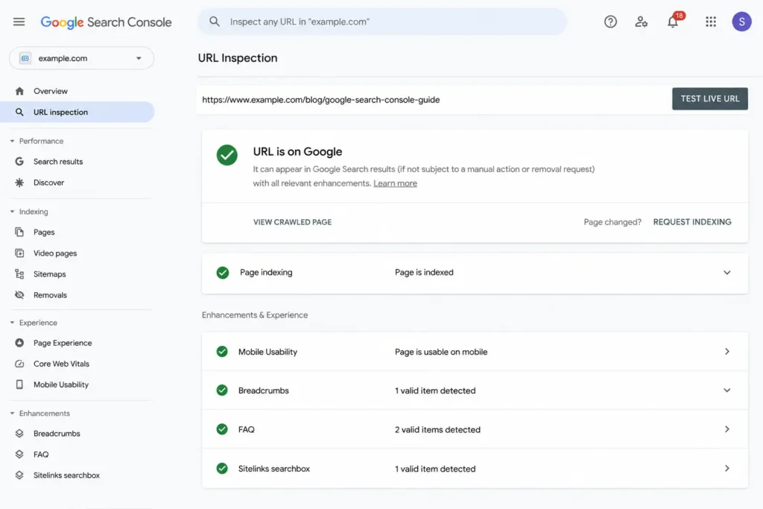Image resolution: width=763 pixels, height=509 pixels.
Task: Click the Overview home icon
Action: click(19, 91)
